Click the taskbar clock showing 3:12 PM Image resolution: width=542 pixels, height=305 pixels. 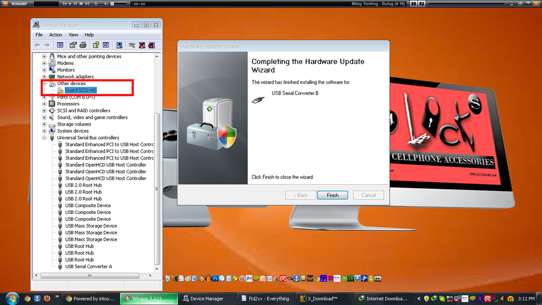coord(526,299)
